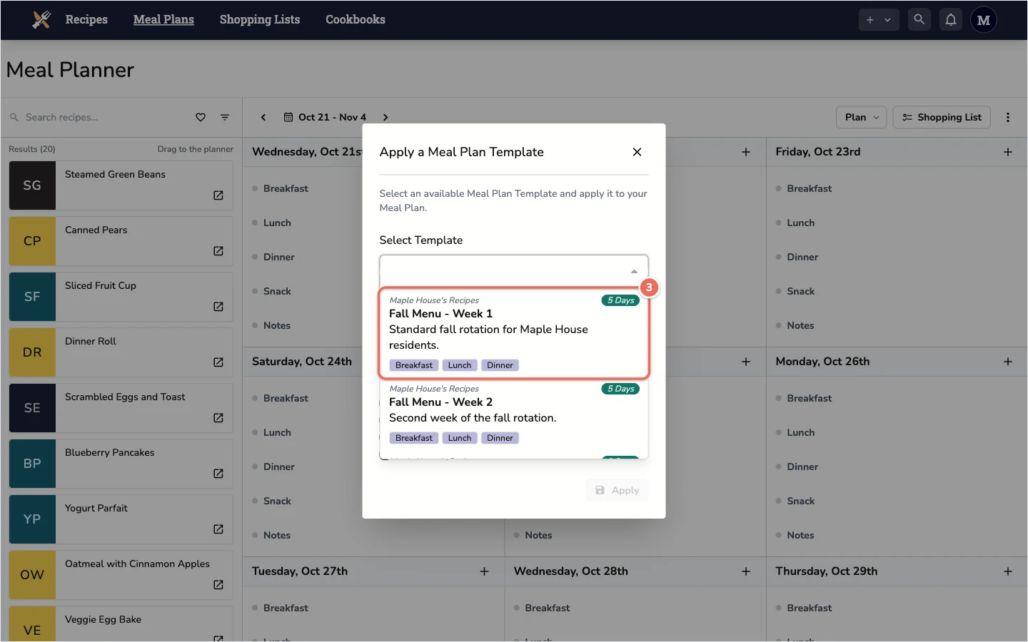Open Dinner Roll external link icon
Screen dimensions: 1028x642
[x=218, y=362]
